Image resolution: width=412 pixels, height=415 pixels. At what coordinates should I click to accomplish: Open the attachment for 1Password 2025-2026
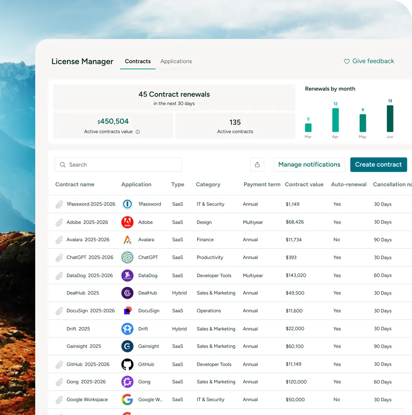pyautogui.click(x=59, y=205)
